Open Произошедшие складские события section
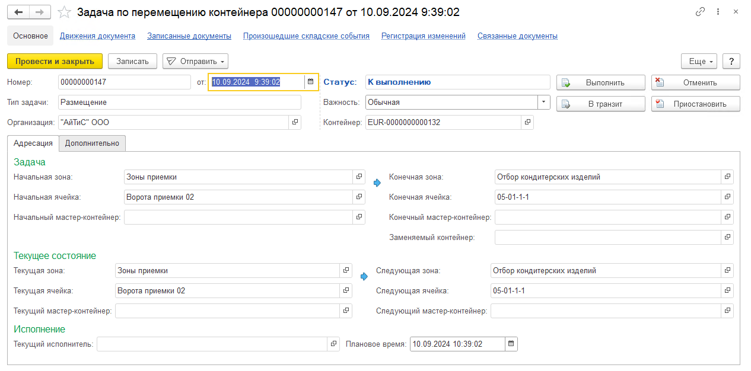The height and width of the screenshot is (371, 751). [x=306, y=36]
